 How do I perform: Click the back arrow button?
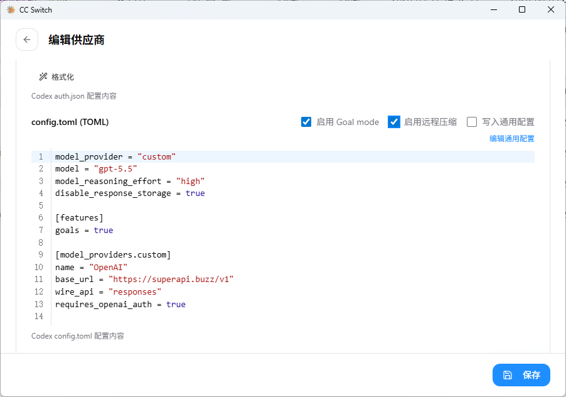[x=27, y=40]
